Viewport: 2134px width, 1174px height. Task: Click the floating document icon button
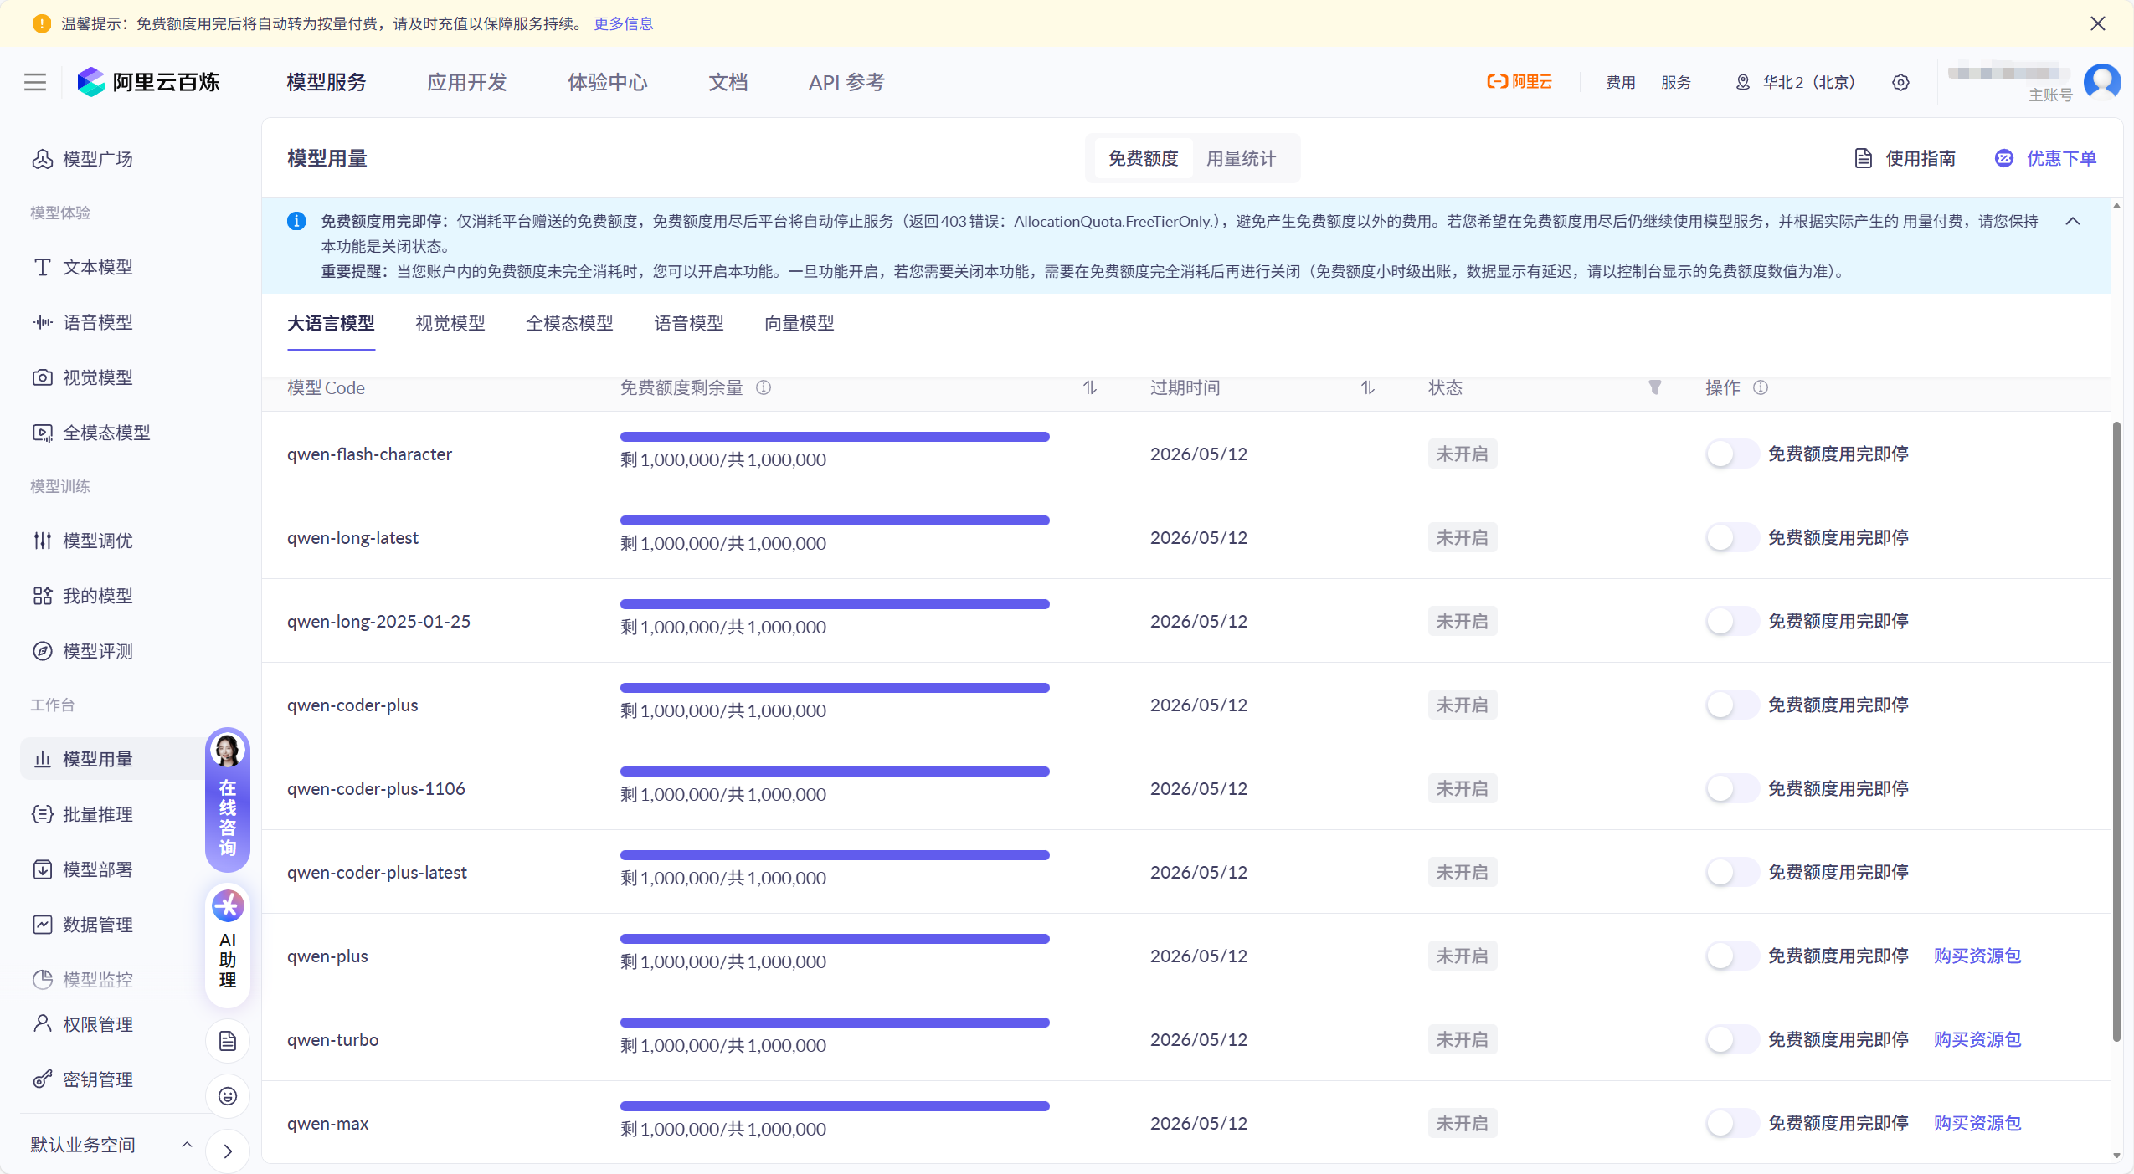228,1041
